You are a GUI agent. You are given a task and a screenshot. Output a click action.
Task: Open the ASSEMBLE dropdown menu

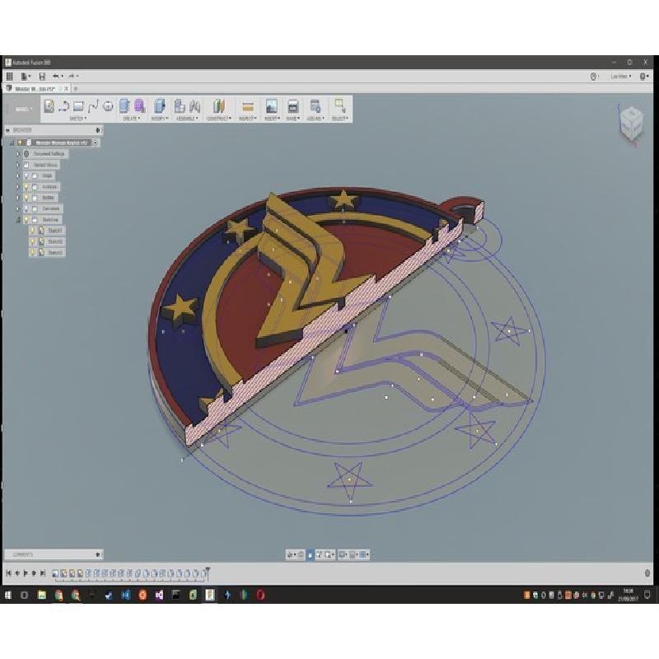click(187, 119)
